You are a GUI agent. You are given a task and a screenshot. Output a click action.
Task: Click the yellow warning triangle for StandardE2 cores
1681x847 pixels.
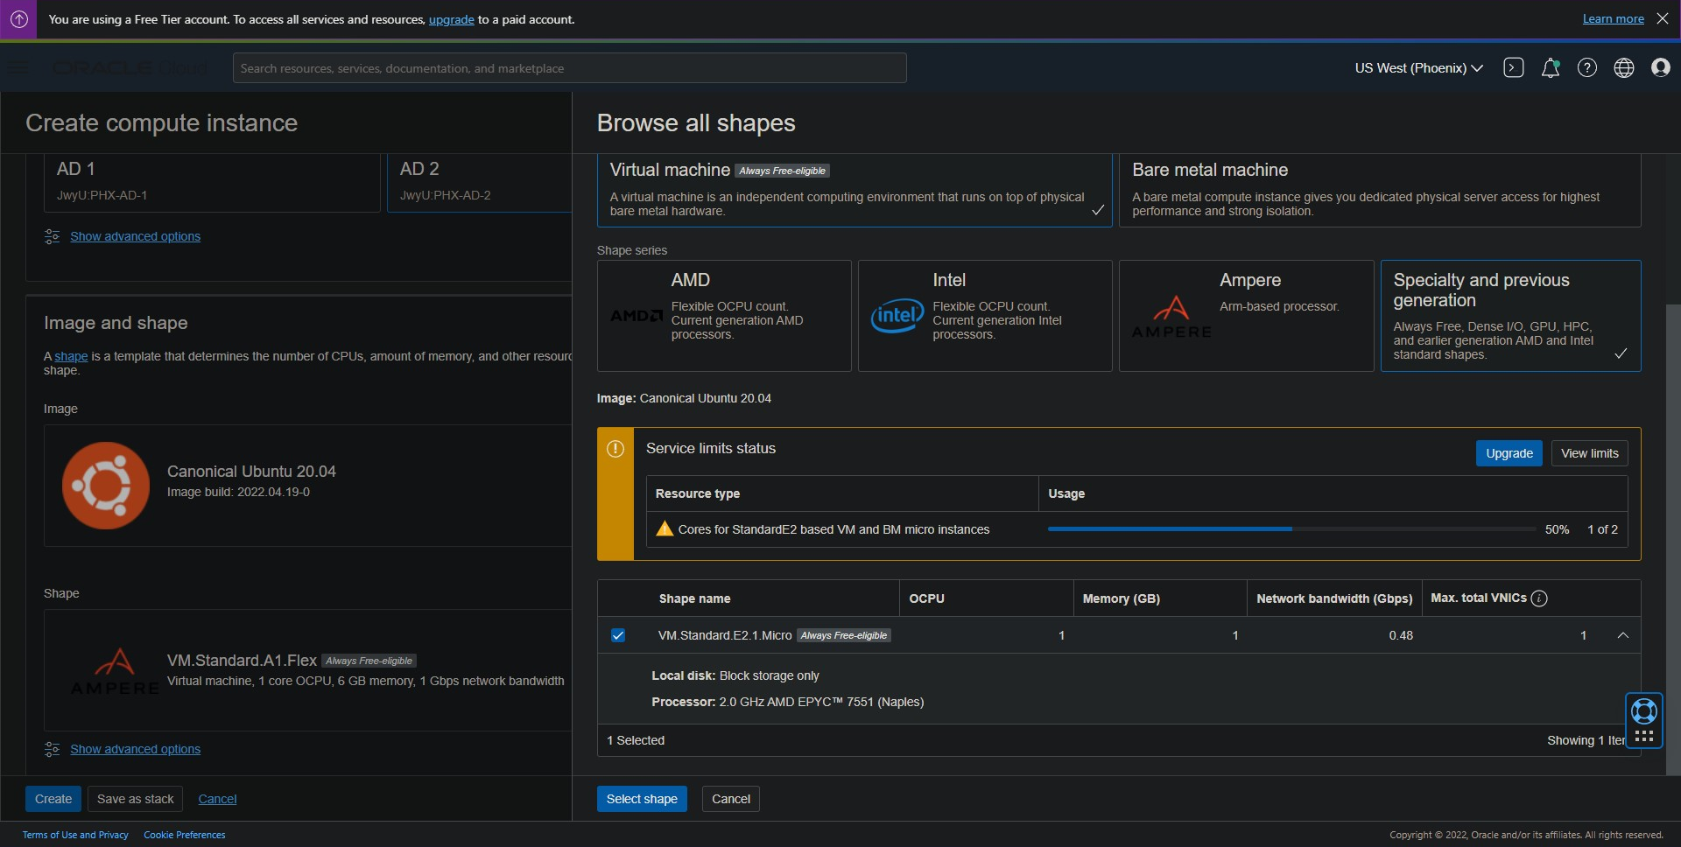click(x=665, y=528)
